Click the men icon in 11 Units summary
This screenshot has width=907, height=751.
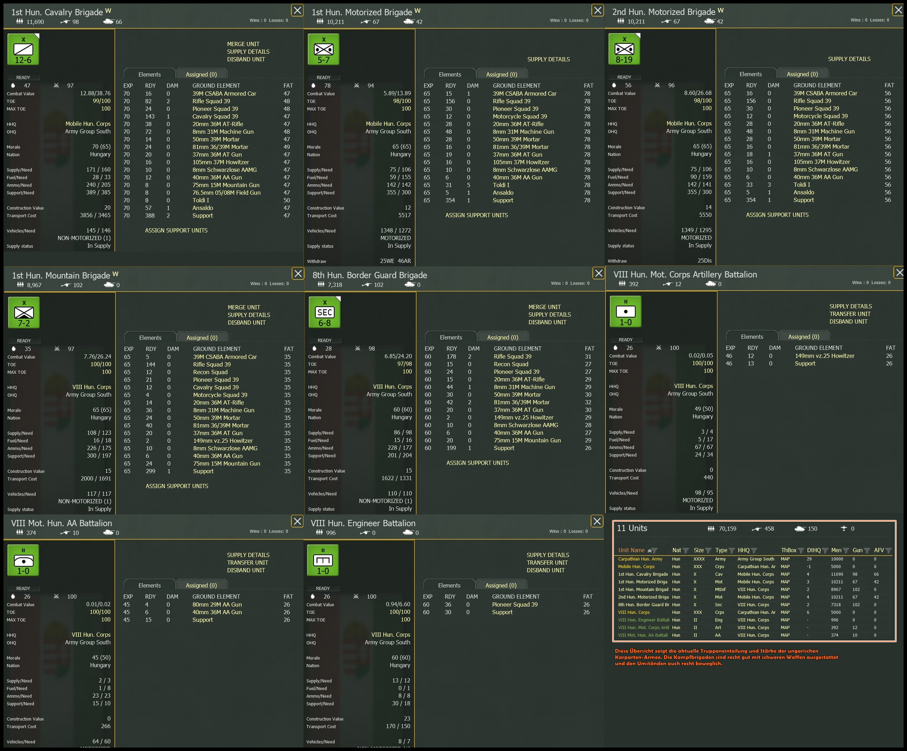click(x=711, y=528)
